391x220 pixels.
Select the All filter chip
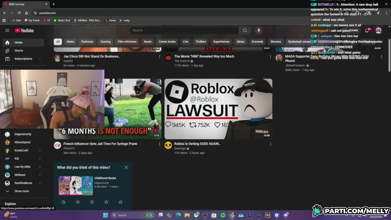coord(58,42)
